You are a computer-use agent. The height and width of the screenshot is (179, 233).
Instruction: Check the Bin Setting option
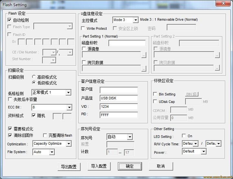pos(155,94)
